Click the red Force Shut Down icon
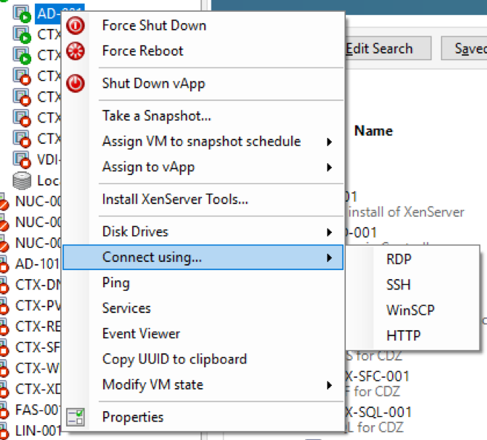This screenshot has width=487, height=440. (76, 26)
